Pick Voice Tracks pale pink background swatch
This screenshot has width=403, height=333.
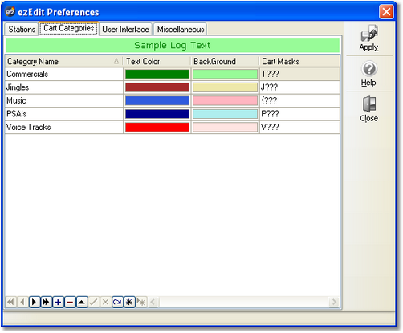pos(225,127)
